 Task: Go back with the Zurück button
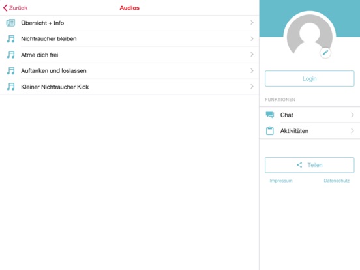click(15, 8)
